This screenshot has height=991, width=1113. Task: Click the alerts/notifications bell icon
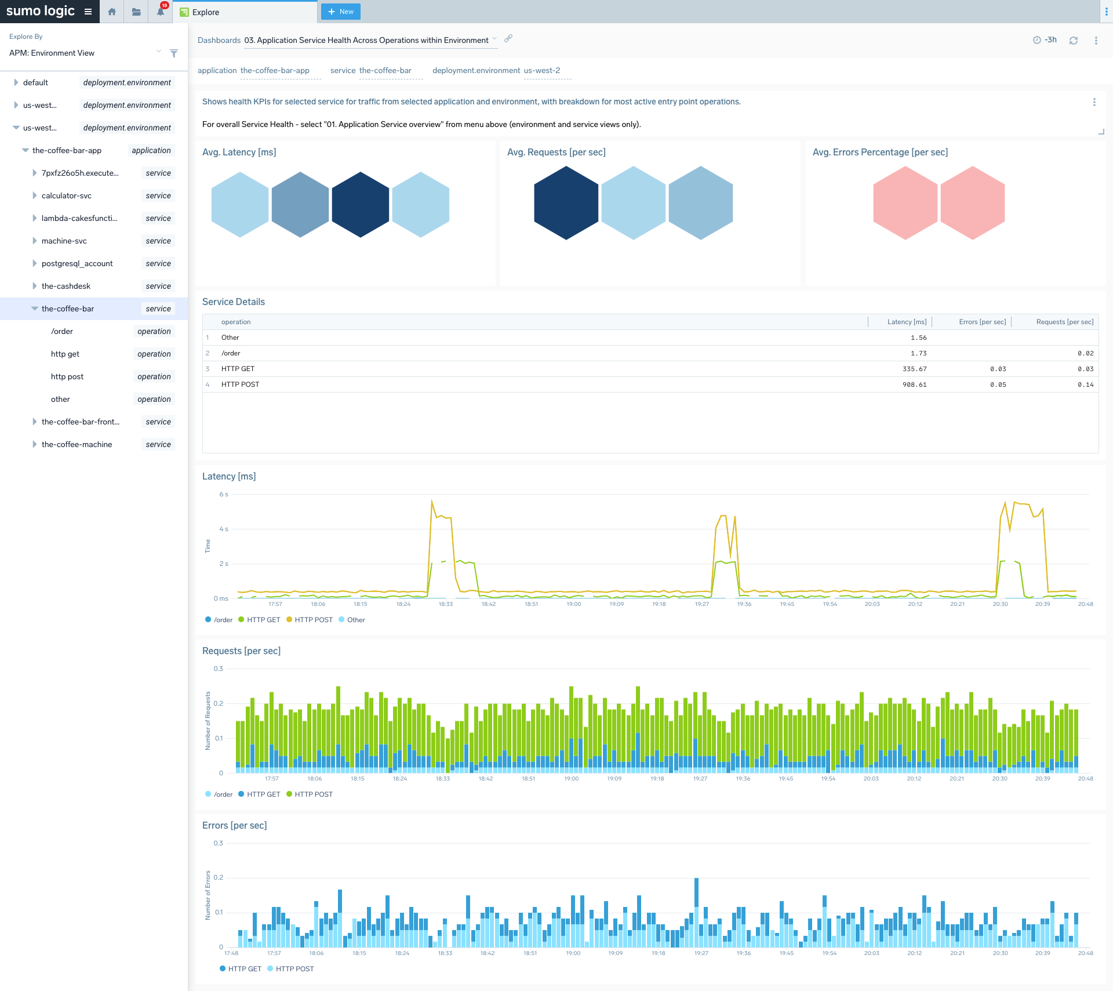[161, 13]
